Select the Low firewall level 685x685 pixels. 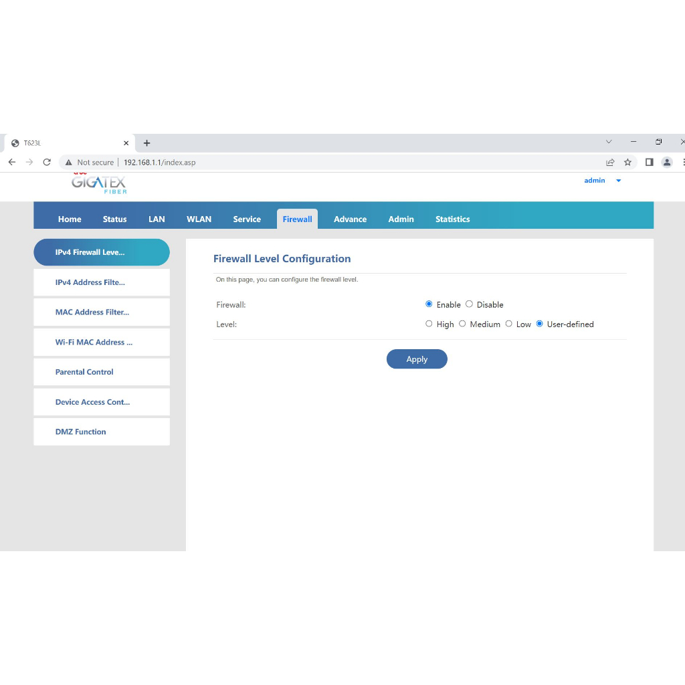[508, 324]
